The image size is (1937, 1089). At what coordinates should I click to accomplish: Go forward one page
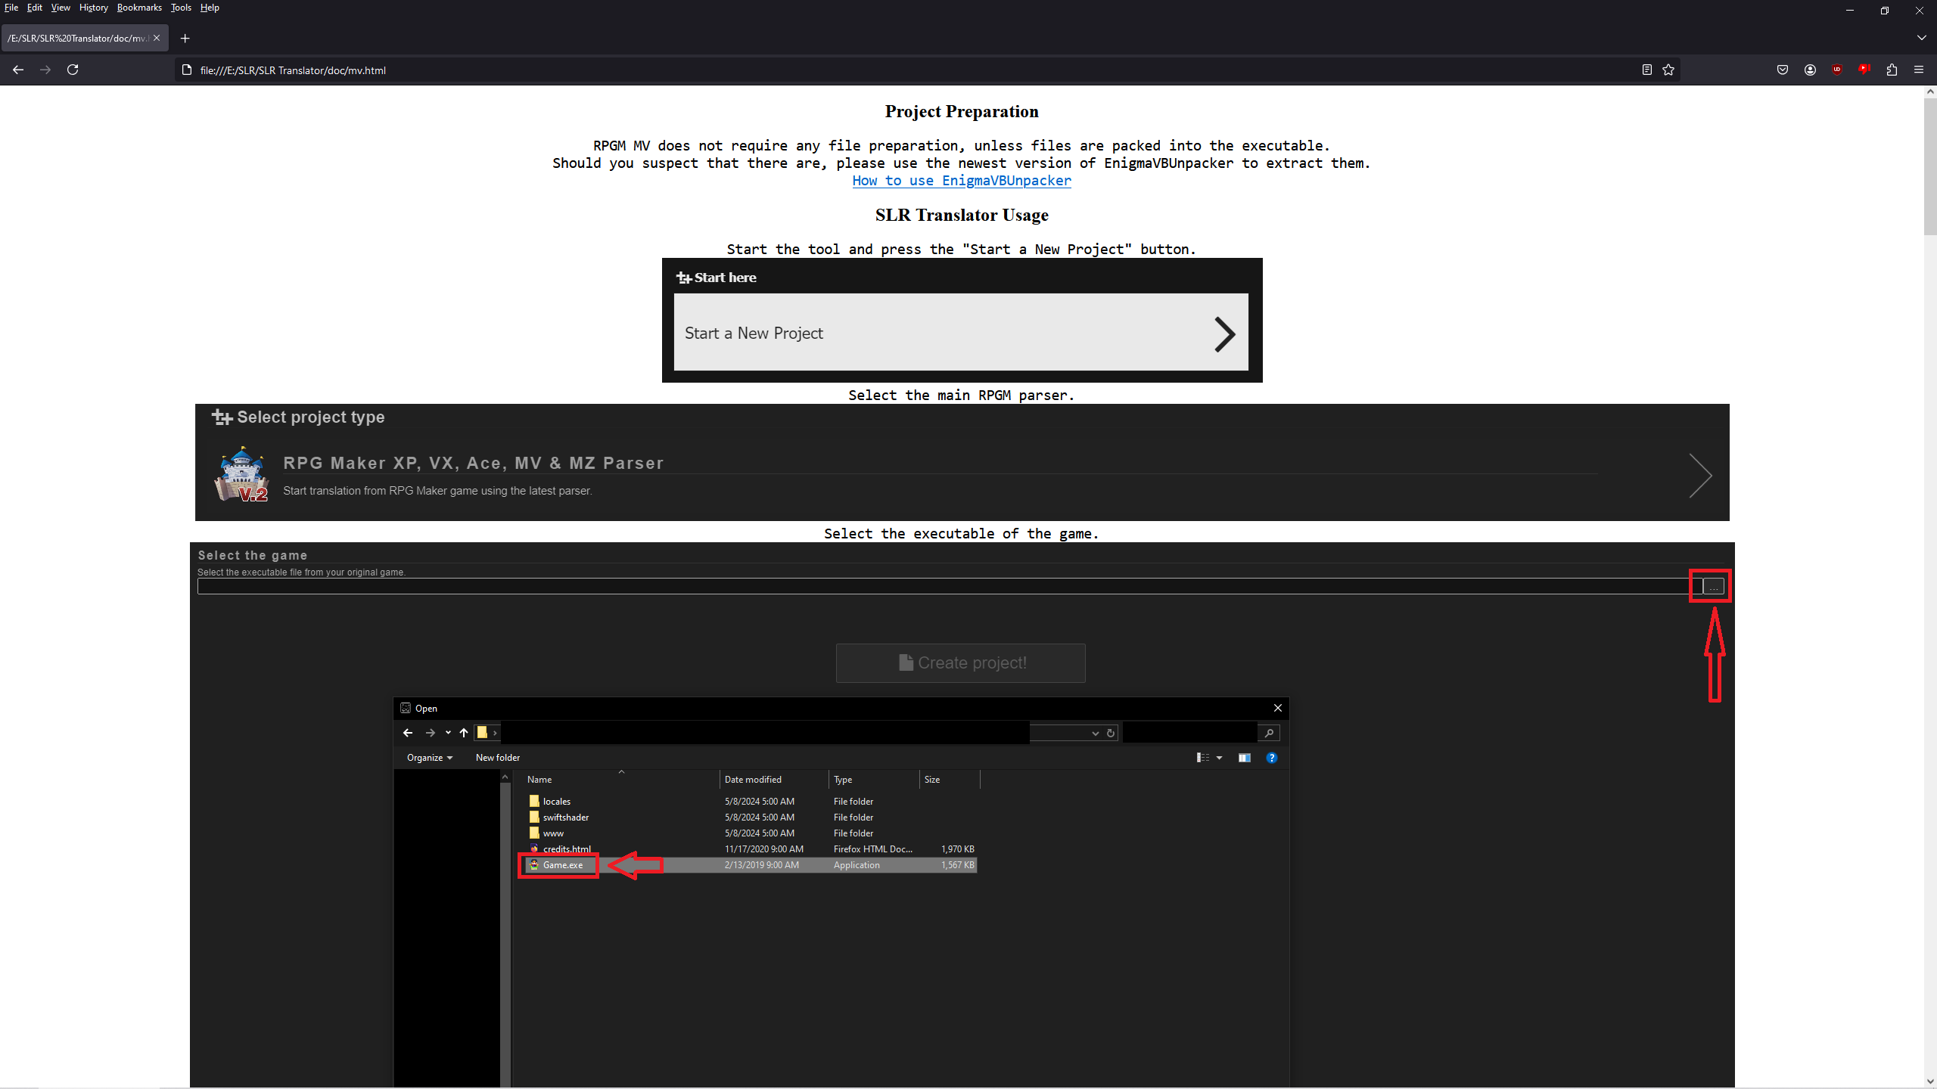click(x=45, y=70)
